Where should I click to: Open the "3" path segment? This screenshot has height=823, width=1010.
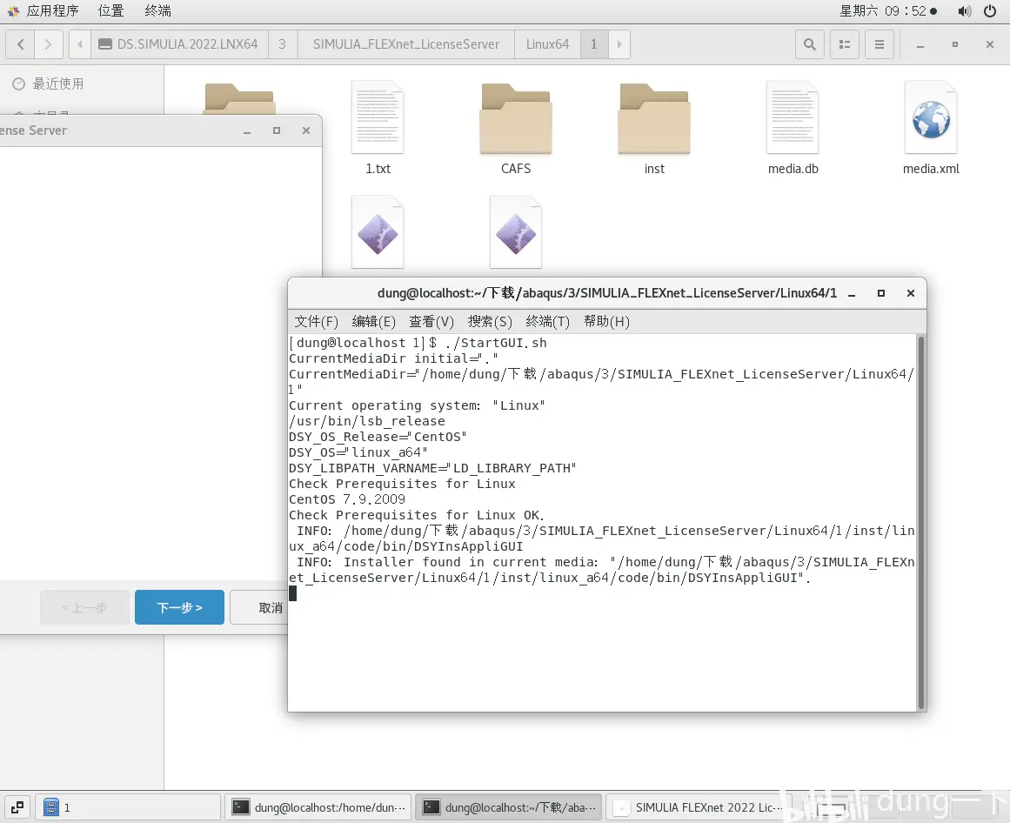(282, 44)
